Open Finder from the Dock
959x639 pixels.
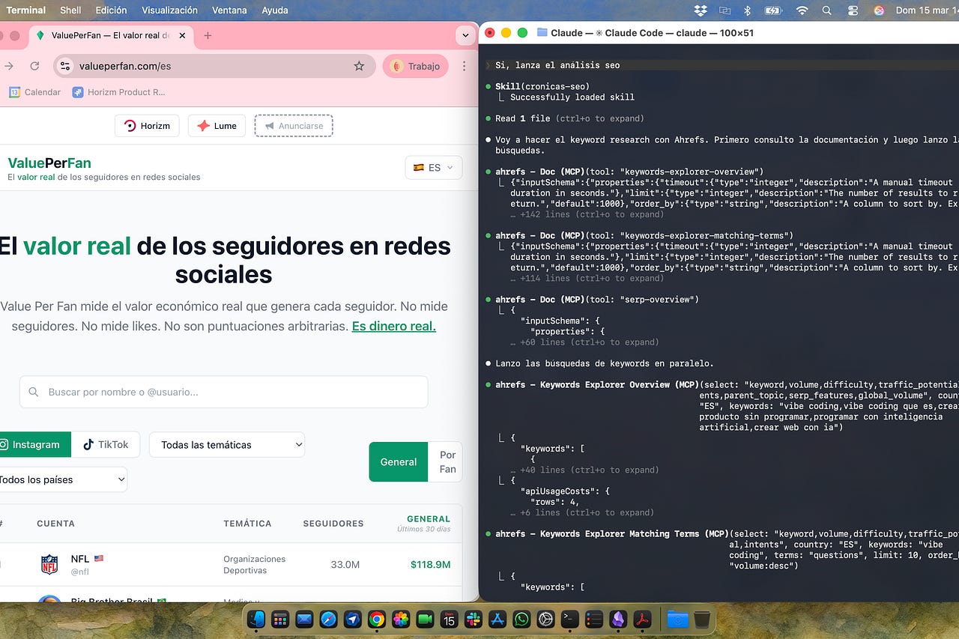coord(257,619)
